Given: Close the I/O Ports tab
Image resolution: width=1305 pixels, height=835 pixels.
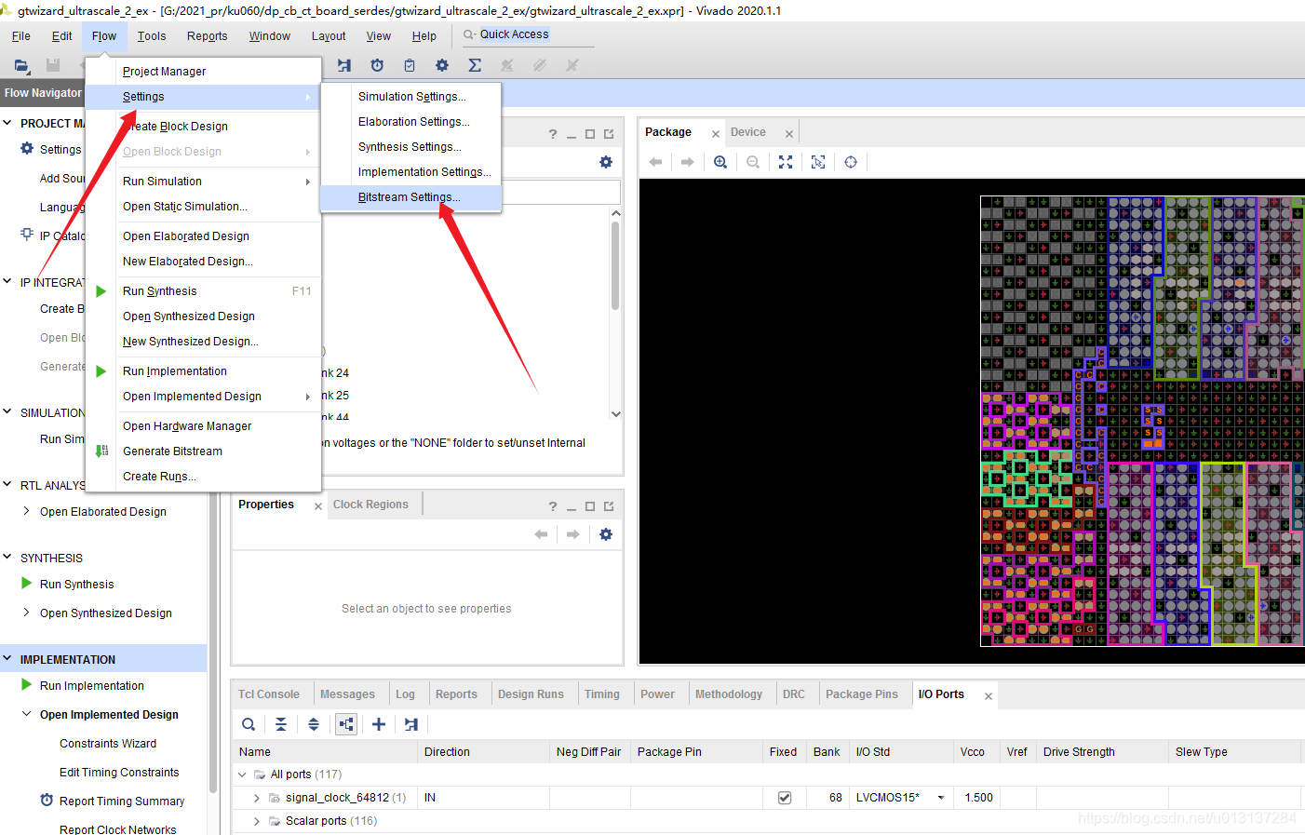Looking at the screenshot, I should (989, 696).
